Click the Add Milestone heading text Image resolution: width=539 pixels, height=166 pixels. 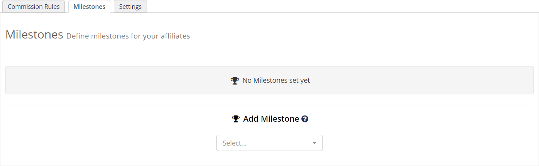(x=271, y=119)
